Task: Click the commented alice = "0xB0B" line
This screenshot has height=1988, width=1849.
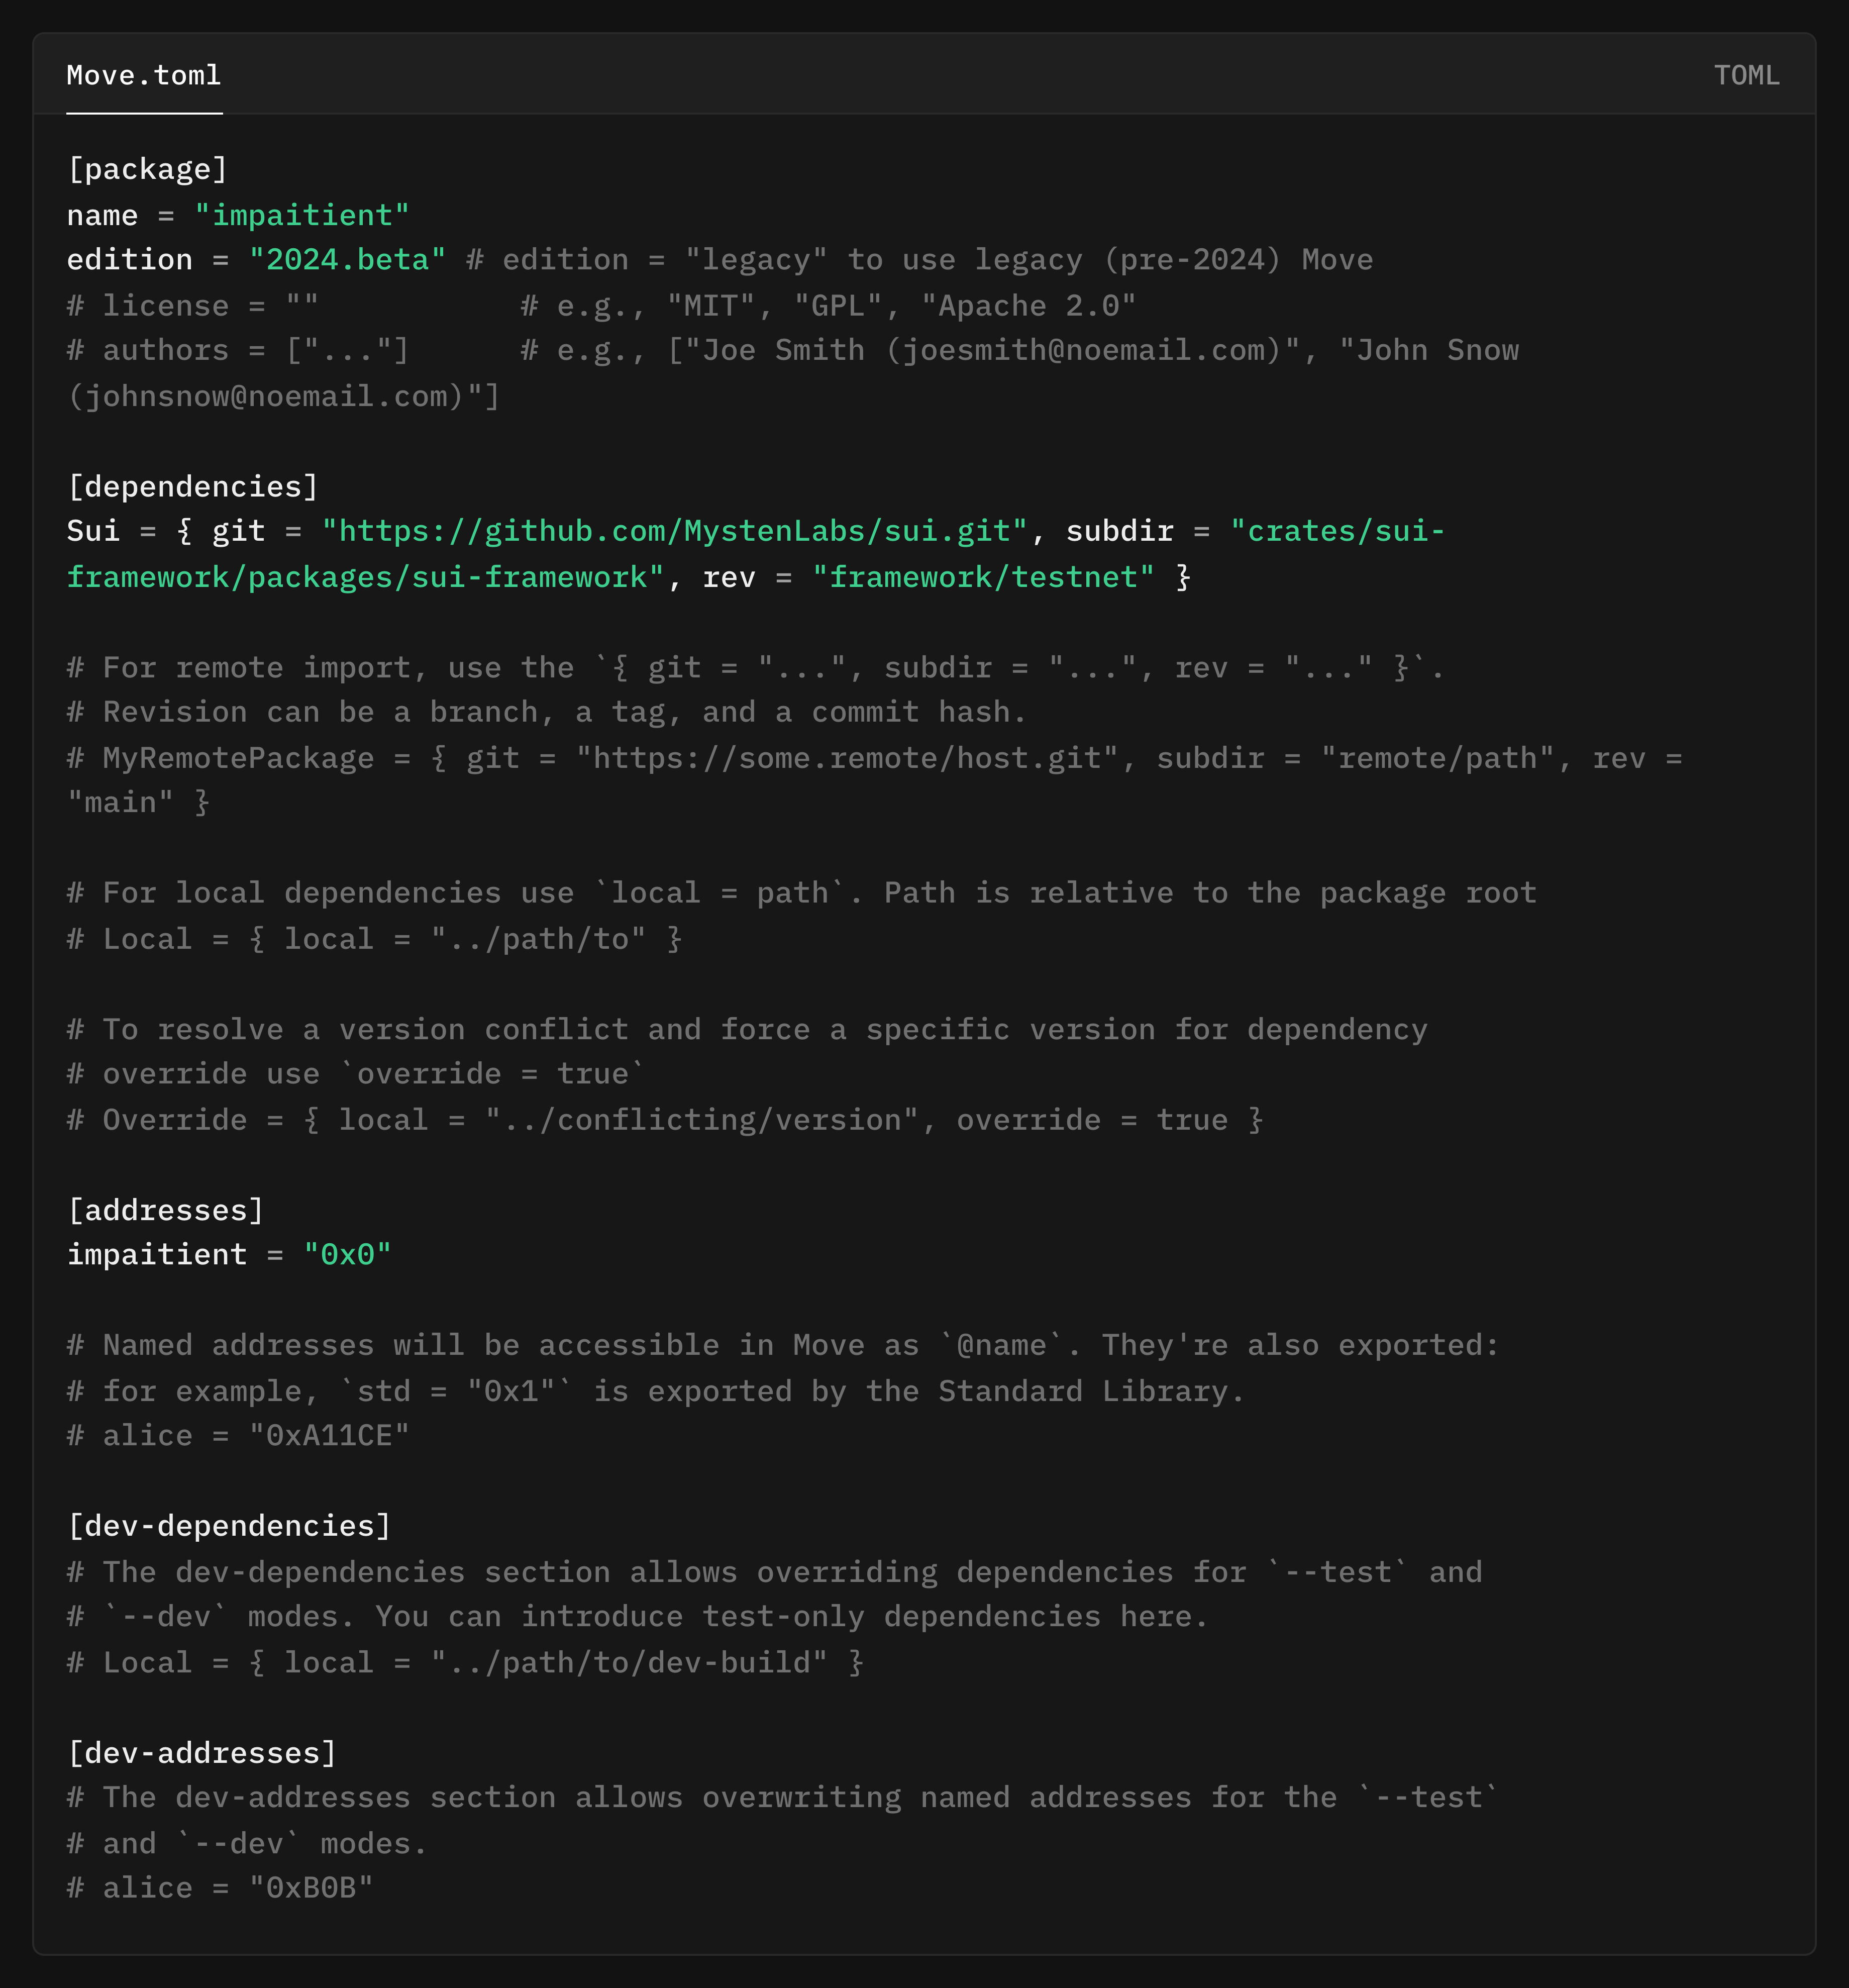Action: click(x=220, y=1887)
